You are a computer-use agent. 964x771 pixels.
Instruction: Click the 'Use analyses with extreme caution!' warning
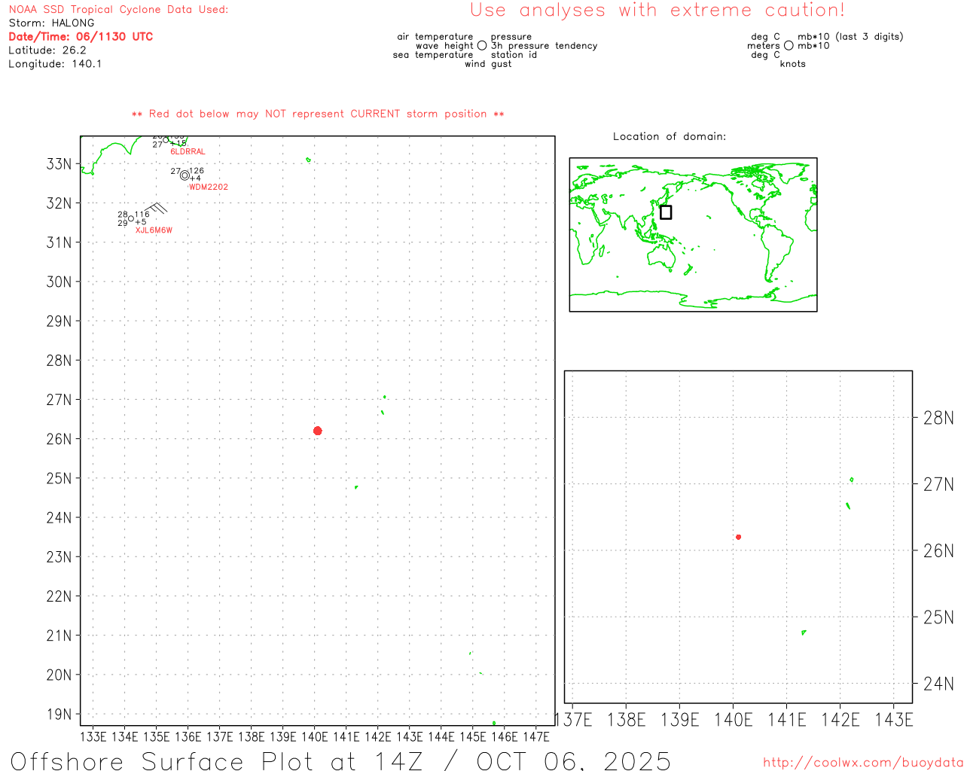coord(657,11)
